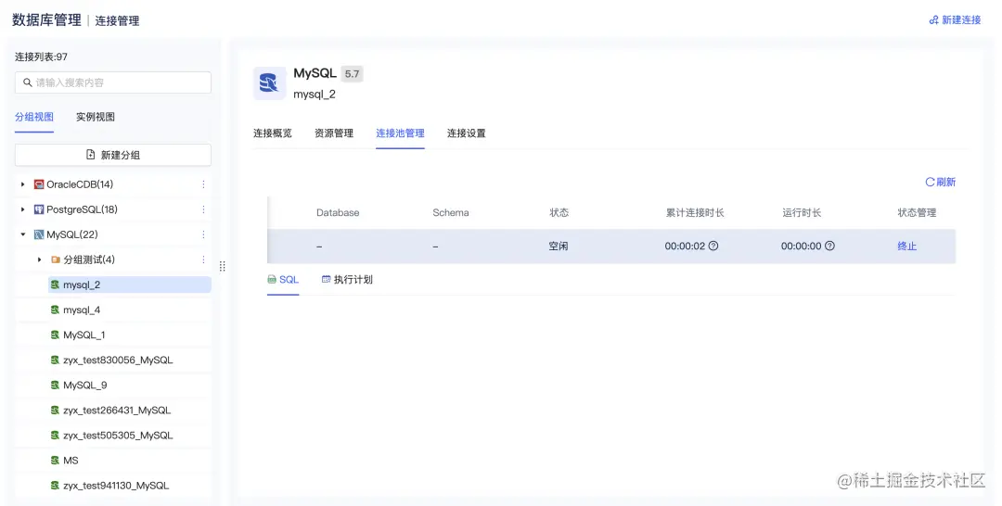The image size is (1002, 506).
Task: Click the panel splitter handle dots
Action: pyautogui.click(x=223, y=266)
